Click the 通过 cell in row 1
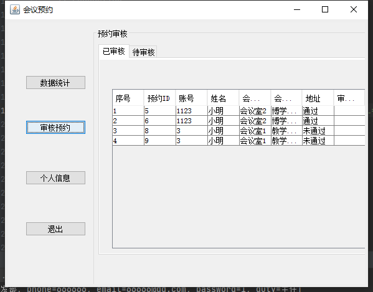Image resolution: width=373 pixels, height=292 pixels. [x=318, y=111]
